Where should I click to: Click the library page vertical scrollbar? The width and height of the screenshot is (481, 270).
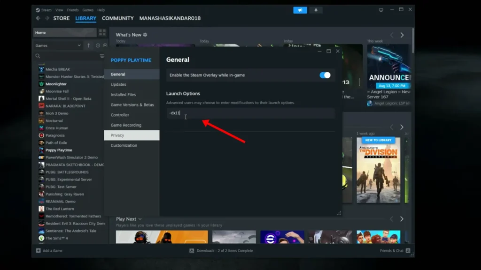click(x=413, y=40)
